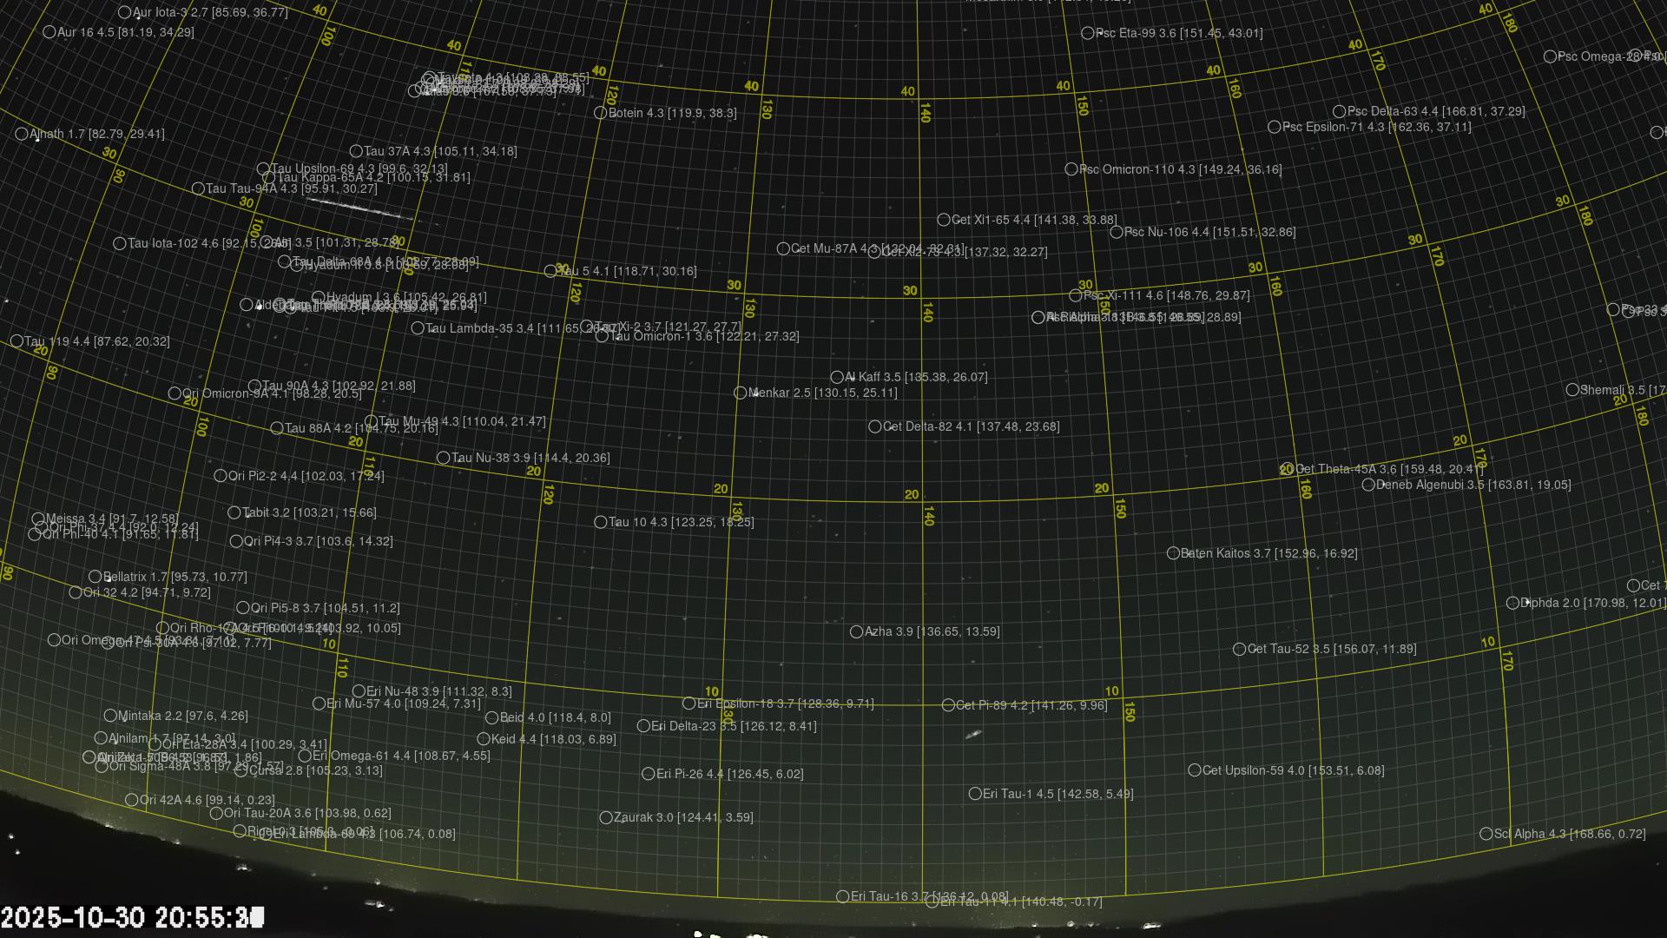The image size is (1667, 938).
Task: Click the Diphda star marker
Action: (1512, 603)
